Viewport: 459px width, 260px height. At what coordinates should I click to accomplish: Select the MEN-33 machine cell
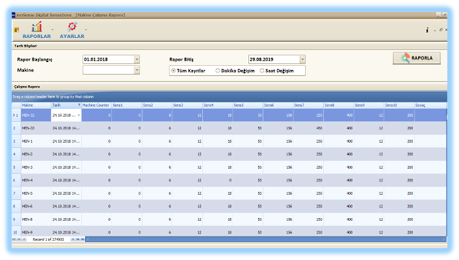pyautogui.click(x=36, y=128)
